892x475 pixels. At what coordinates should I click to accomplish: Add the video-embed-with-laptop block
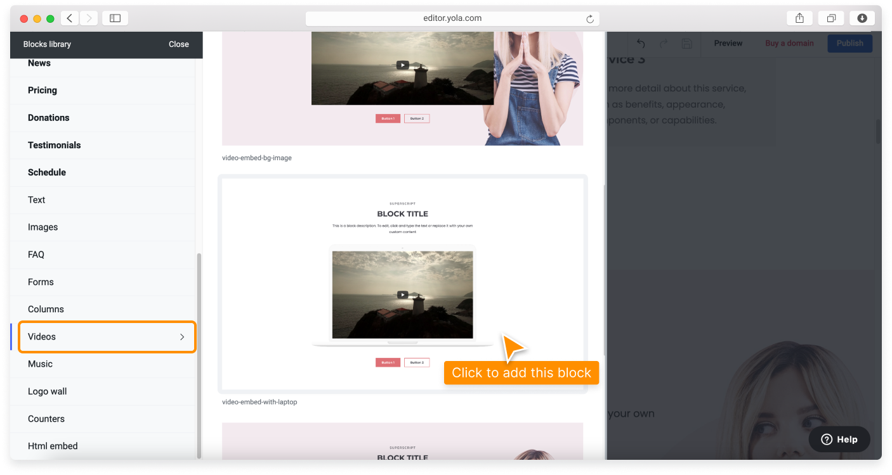(x=403, y=285)
